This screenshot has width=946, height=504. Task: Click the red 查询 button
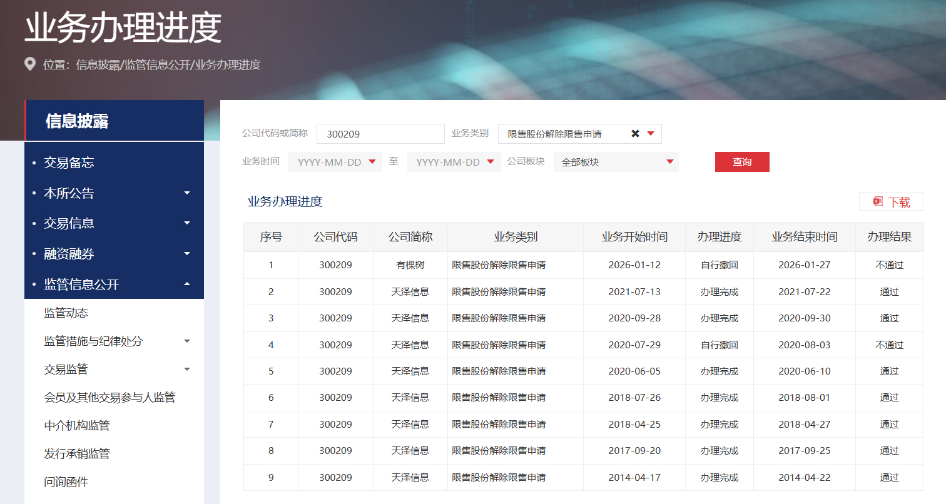pos(742,162)
